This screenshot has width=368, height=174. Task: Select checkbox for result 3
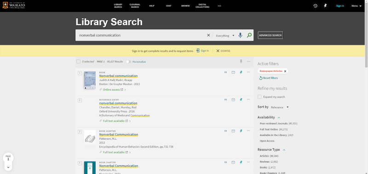coord(80,131)
